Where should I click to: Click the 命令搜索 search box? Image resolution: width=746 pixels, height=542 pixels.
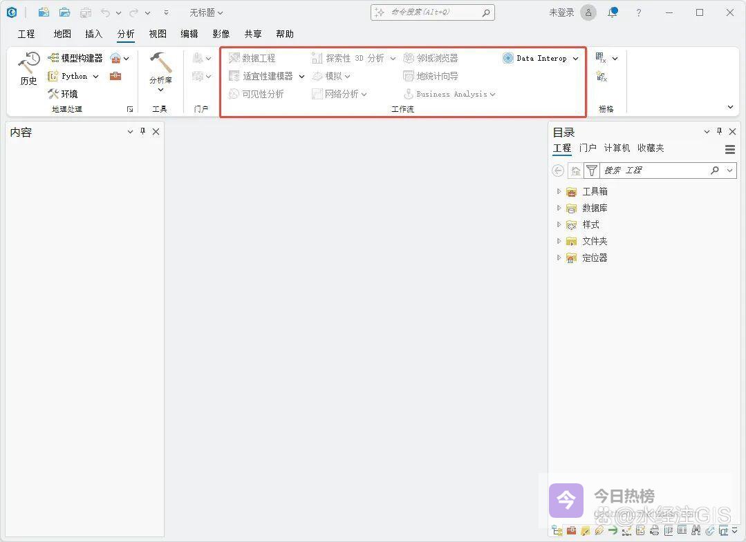[432, 12]
